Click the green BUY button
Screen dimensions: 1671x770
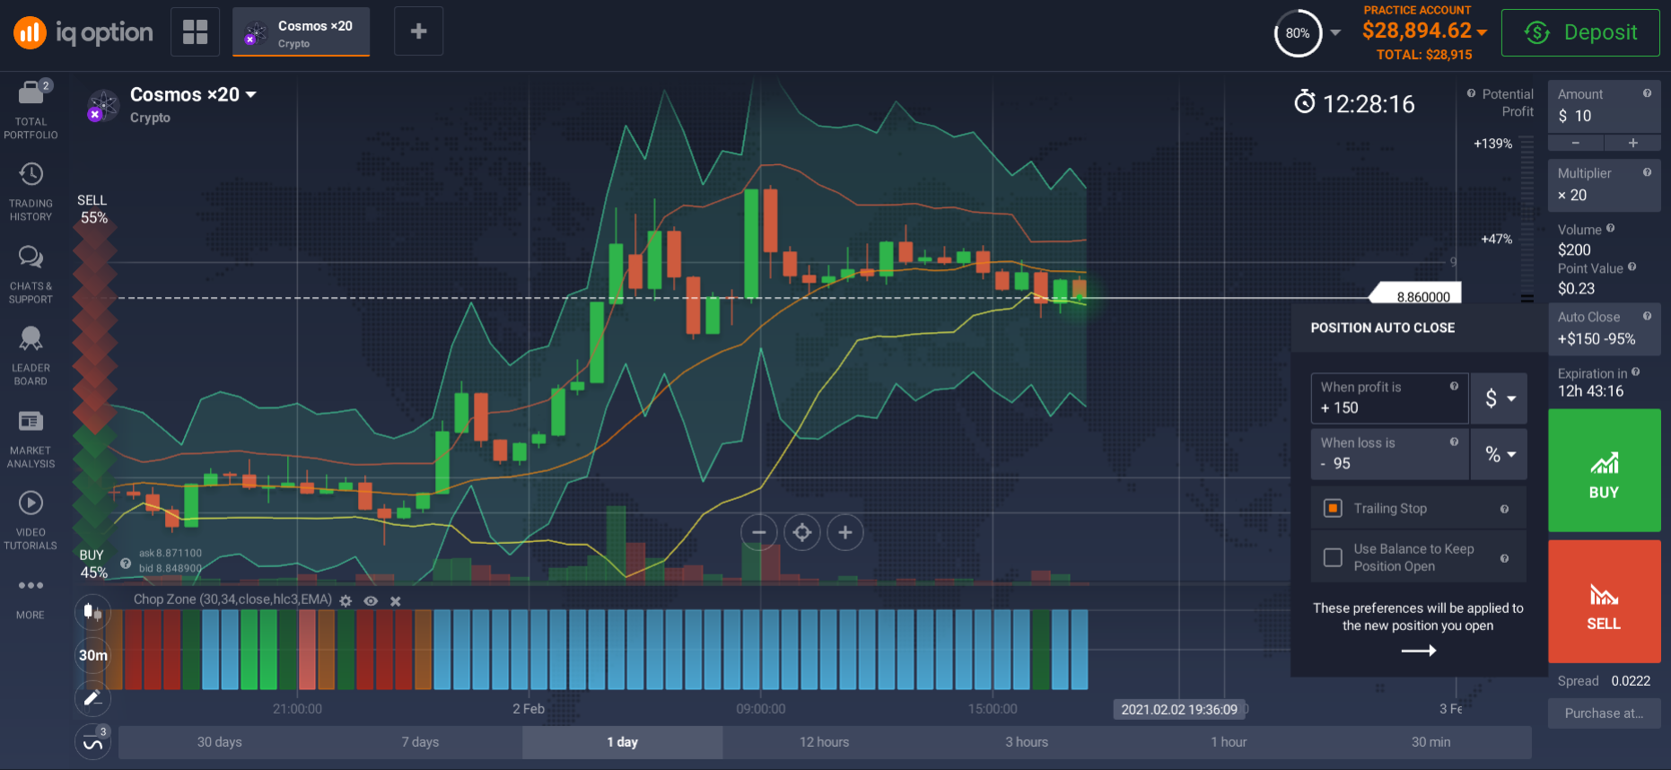[x=1604, y=470]
